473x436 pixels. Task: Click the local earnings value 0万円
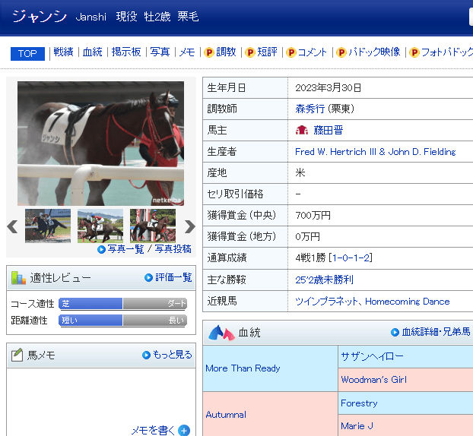[x=307, y=236]
